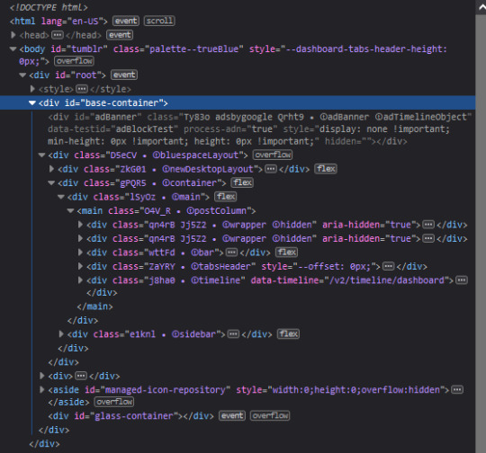The height and width of the screenshot is (453, 486).
Task: Expand the empty div before aside
Action: coord(41,376)
